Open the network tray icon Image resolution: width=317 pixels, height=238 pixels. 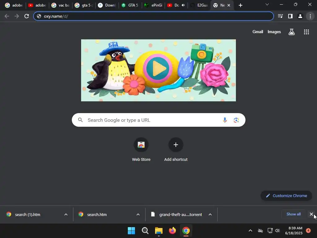pos(270,231)
